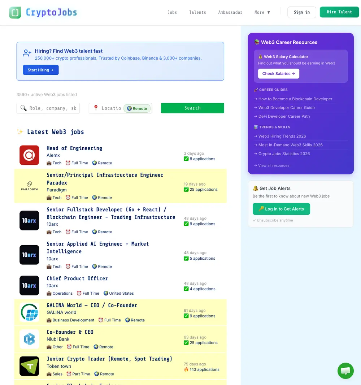
Task: Click the chart icon beside Trends & Skills
Action: [256, 127]
